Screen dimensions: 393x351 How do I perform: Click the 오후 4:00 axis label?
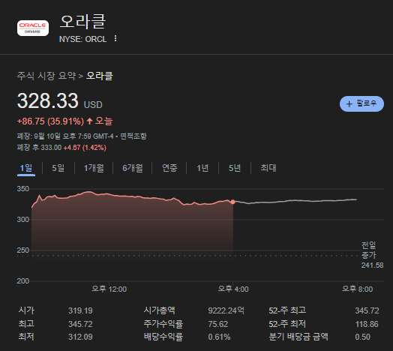[x=233, y=289]
